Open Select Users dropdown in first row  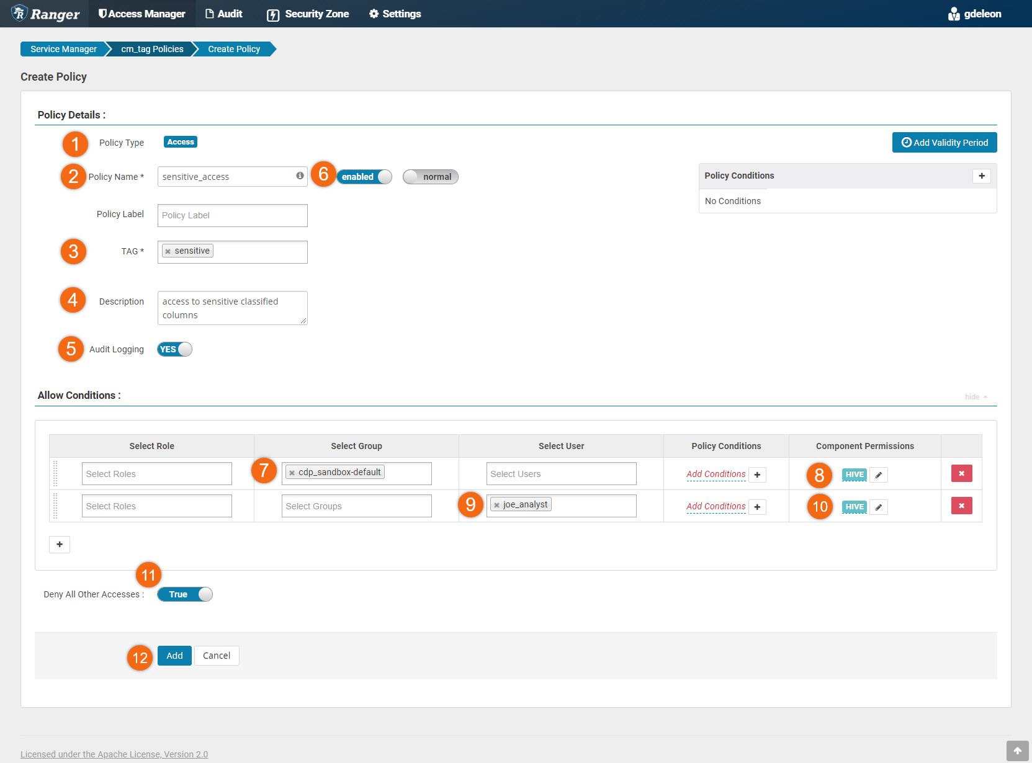pyautogui.click(x=561, y=474)
